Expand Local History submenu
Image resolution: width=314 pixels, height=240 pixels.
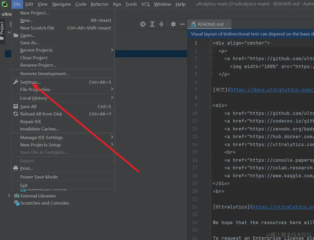(x=63, y=98)
